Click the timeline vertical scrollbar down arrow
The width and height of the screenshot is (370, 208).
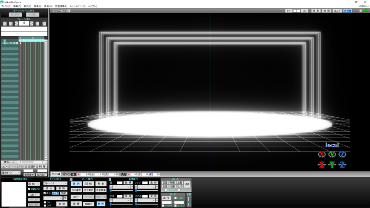[x=46, y=158]
